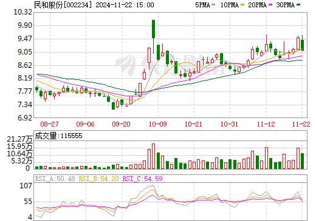This screenshot has height=221, width=316.
Task: Click the 6.92 price axis label
Action: click(25, 118)
